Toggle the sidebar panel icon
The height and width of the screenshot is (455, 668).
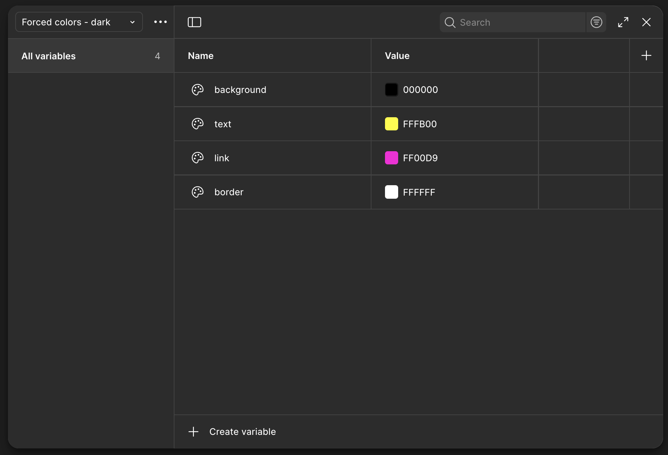point(194,22)
